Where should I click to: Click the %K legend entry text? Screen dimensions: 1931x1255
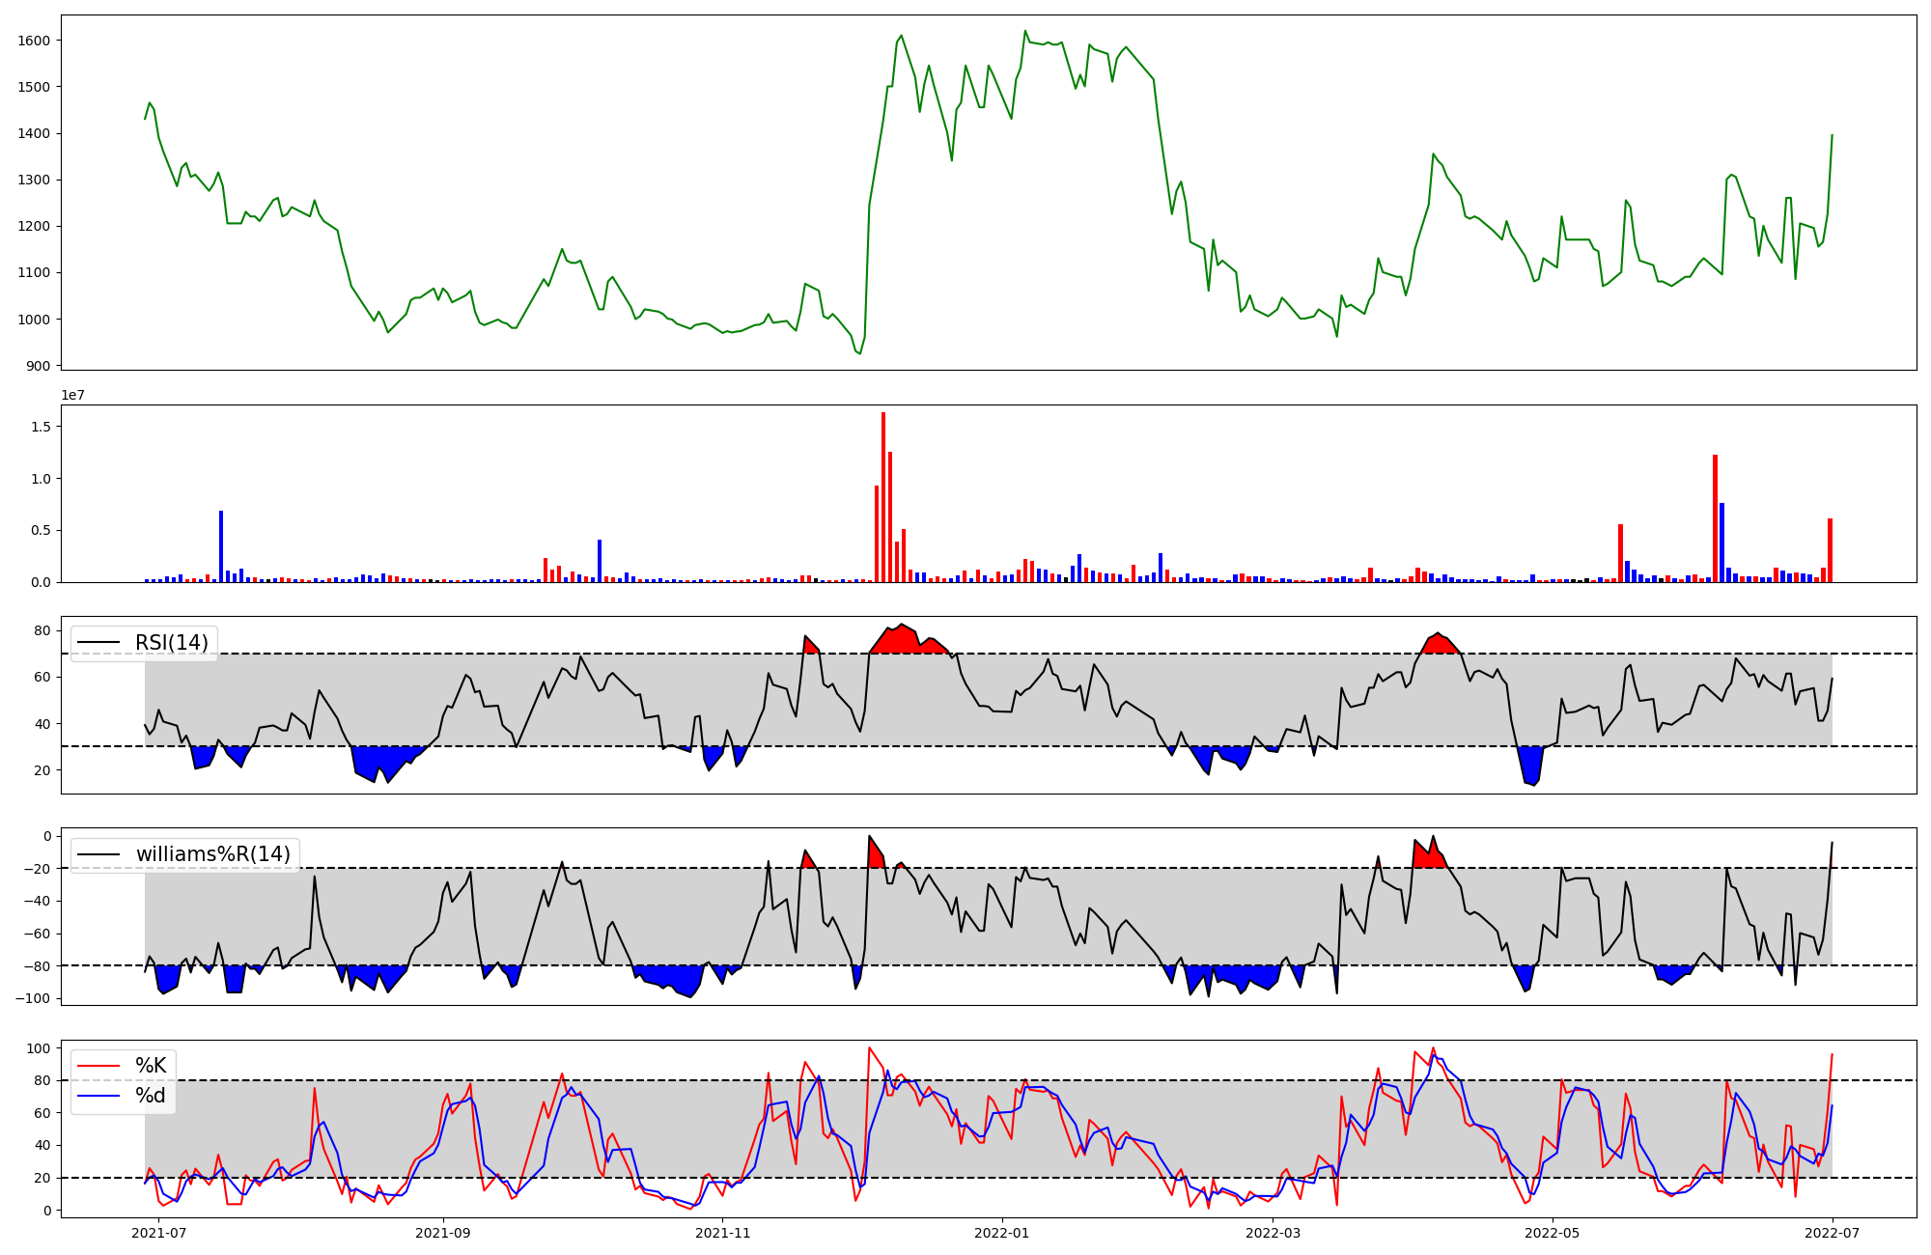[x=151, y=1066]
